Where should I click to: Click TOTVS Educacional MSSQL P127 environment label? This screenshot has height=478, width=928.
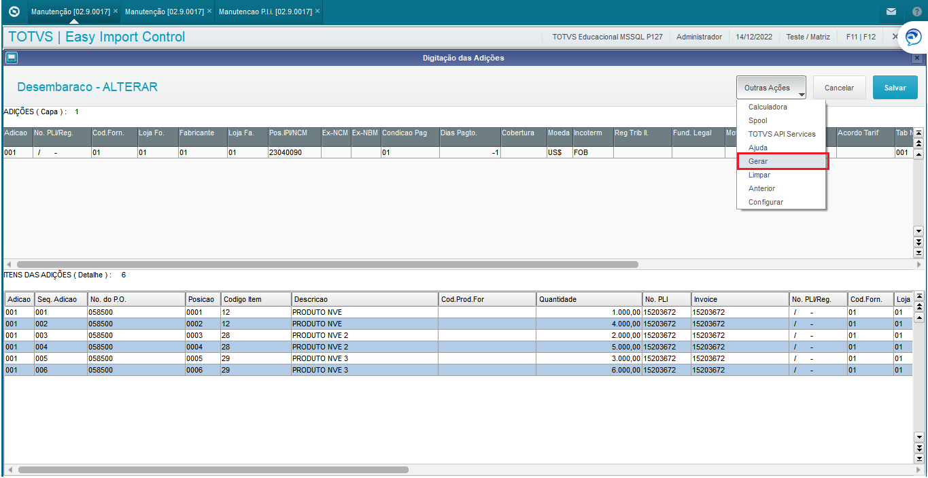click(x=607, y=37)
